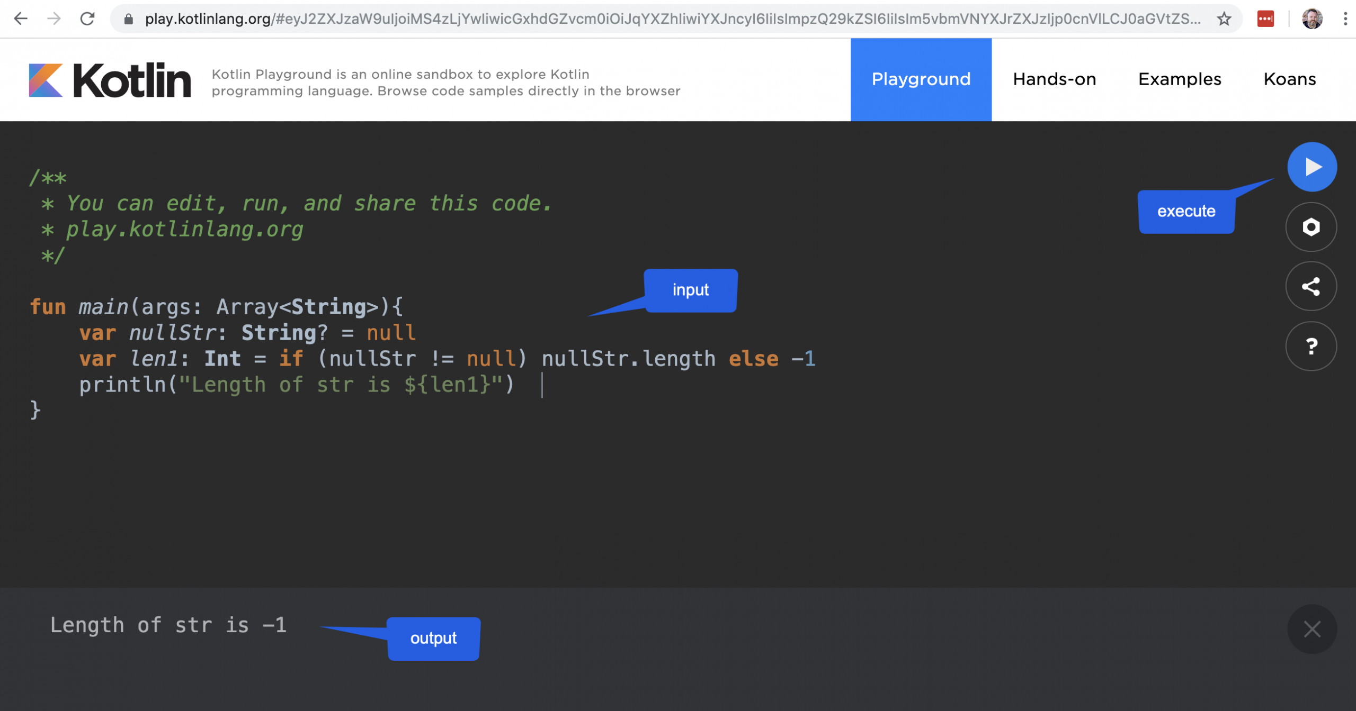Close the output console panel
Image resolution: width=1356 pixels, height=711 pixels.
(x=1312, y=629)
